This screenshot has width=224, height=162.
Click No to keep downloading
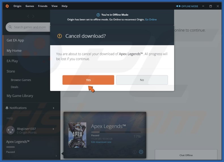pyautogui.click(x=142, y=80)
